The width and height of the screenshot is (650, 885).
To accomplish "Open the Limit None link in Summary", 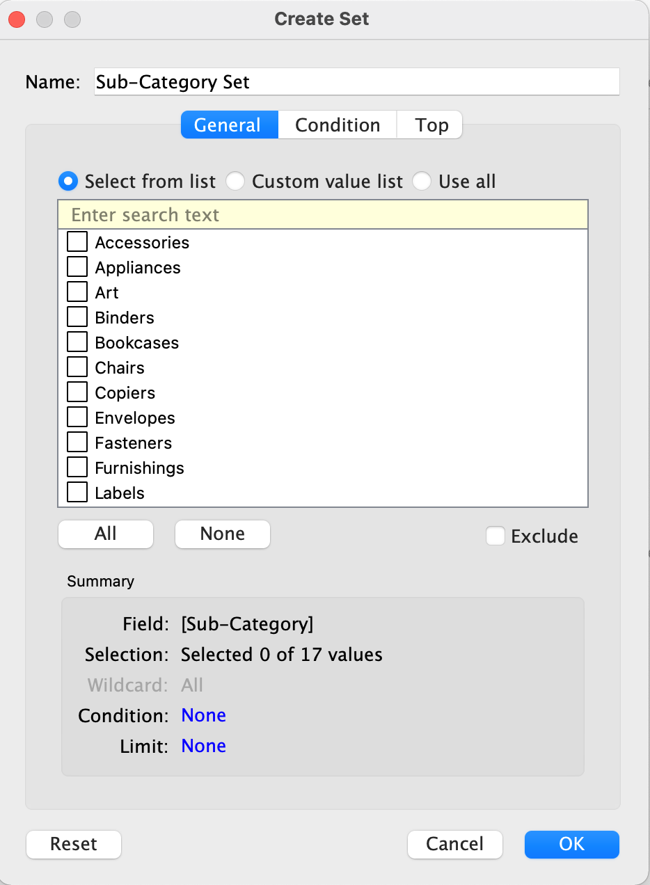I will (203, 746).
